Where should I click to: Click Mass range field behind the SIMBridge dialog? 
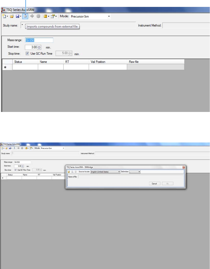[x=23, y=162]
